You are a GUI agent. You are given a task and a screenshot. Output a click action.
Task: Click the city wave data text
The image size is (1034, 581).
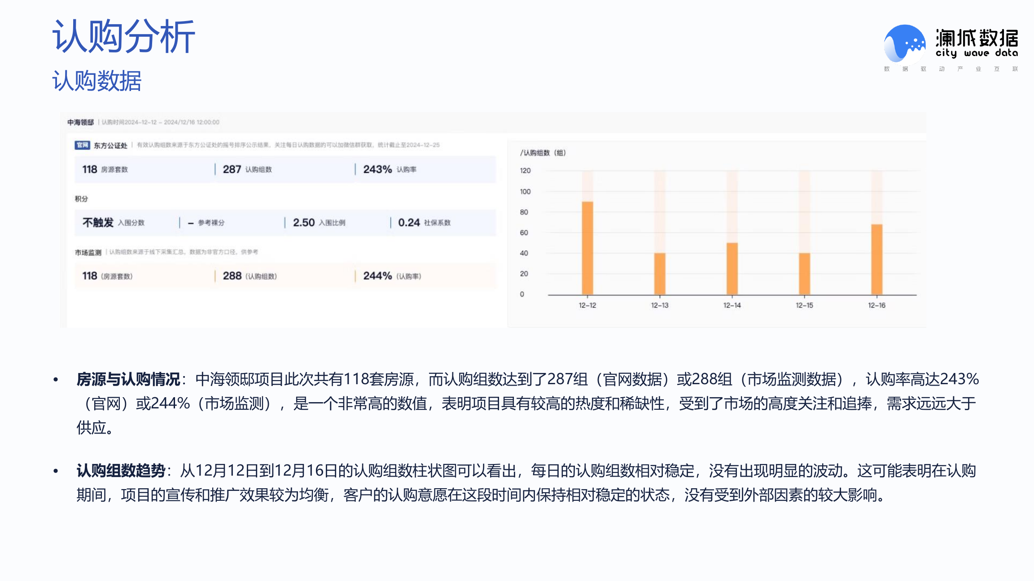coord(977,53)
